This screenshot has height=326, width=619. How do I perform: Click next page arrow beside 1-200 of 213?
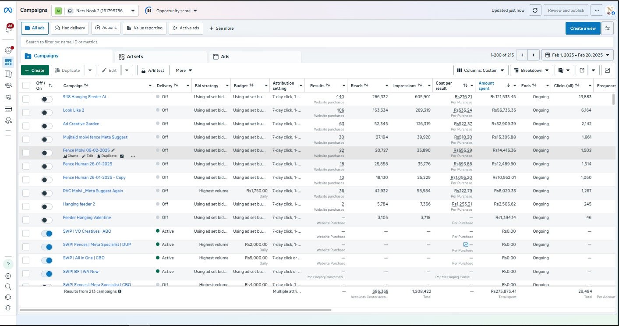(x=533, y=55)
